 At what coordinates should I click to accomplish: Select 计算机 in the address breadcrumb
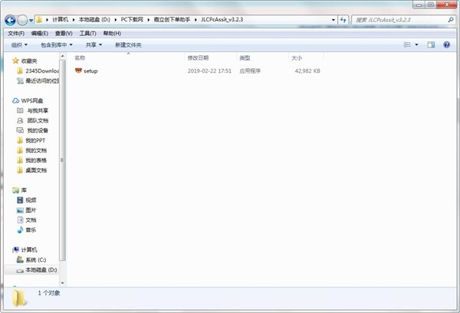tap(60, 20)
